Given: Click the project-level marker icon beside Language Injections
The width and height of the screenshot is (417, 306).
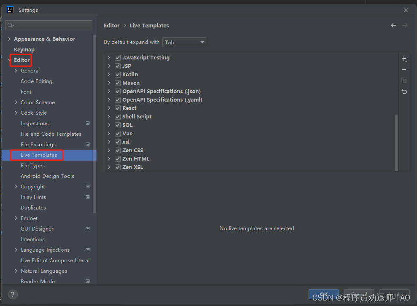Looking at the screenshot, I should pyautogui.click(x=87, y=250).
